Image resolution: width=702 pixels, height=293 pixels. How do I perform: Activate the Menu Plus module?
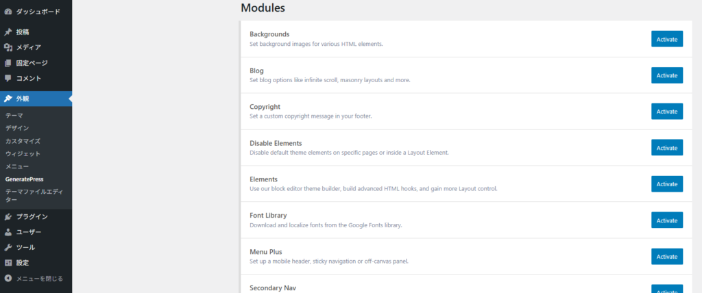tap(666, 256)
